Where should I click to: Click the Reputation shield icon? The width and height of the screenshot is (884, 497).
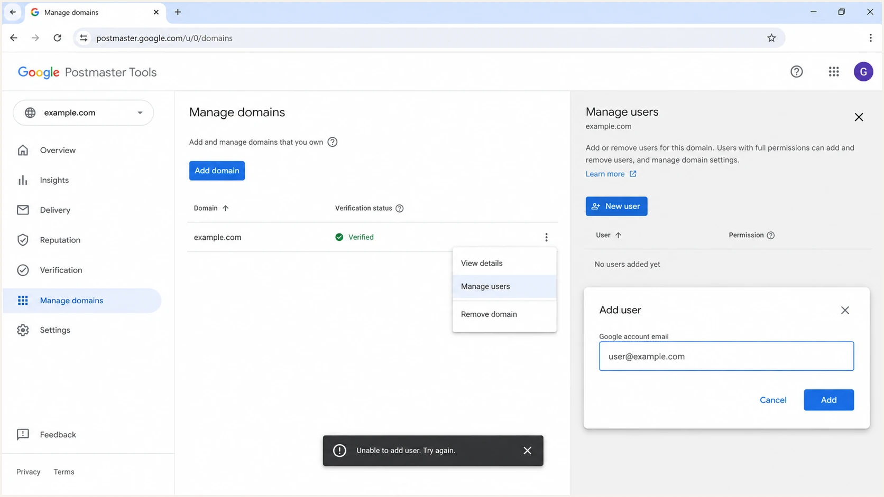[x=23, y=240]
